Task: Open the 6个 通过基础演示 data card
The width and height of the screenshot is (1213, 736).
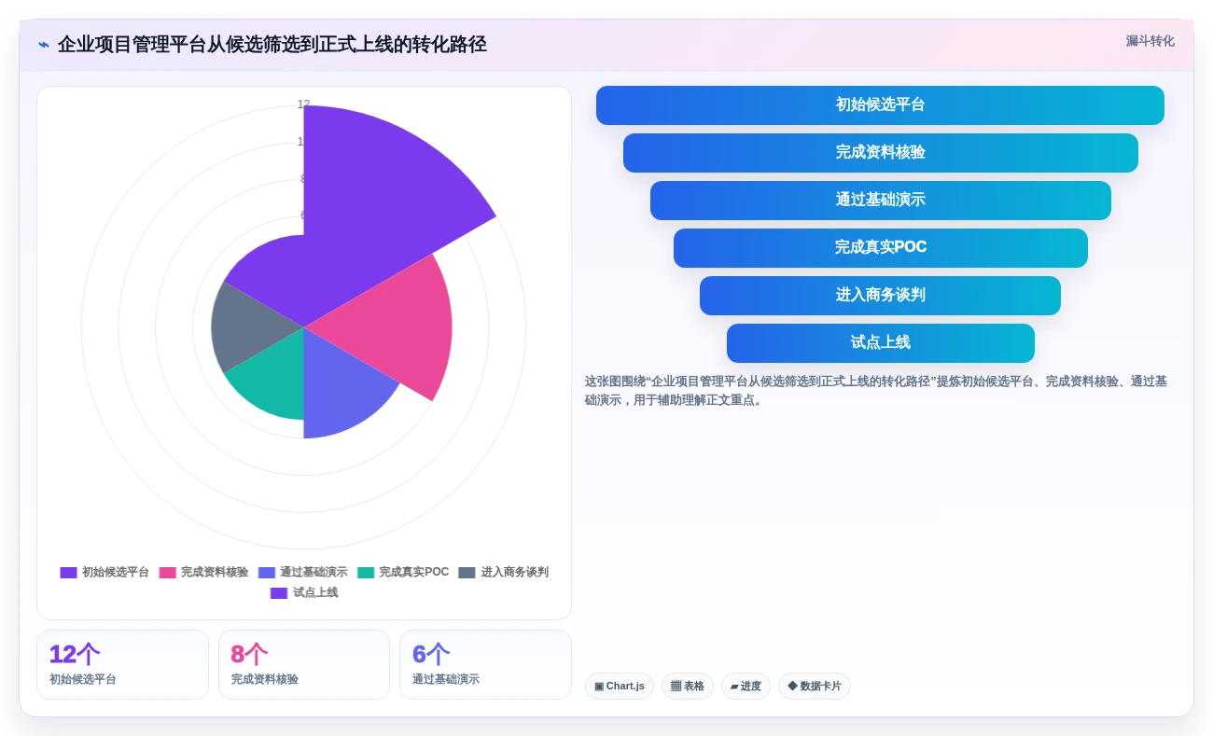Action: (485, 664)
